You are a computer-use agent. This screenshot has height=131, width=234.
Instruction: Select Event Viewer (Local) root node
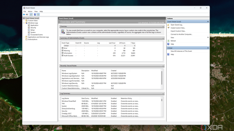click(32, 18)
